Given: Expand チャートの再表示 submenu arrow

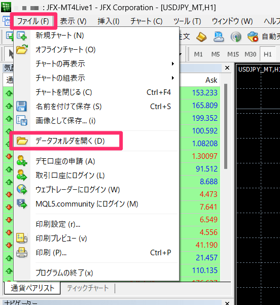Looking at the screenshot, I should [172, 64].
